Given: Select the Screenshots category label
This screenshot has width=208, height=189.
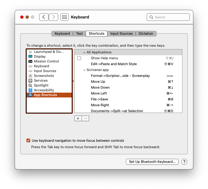Looking at the screenshot, I should [44, 76].
